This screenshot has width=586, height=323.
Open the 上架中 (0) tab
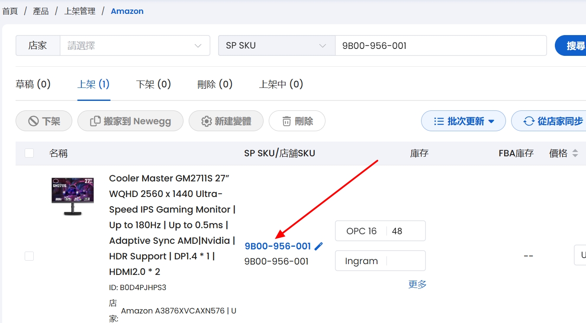coord(281,84)
